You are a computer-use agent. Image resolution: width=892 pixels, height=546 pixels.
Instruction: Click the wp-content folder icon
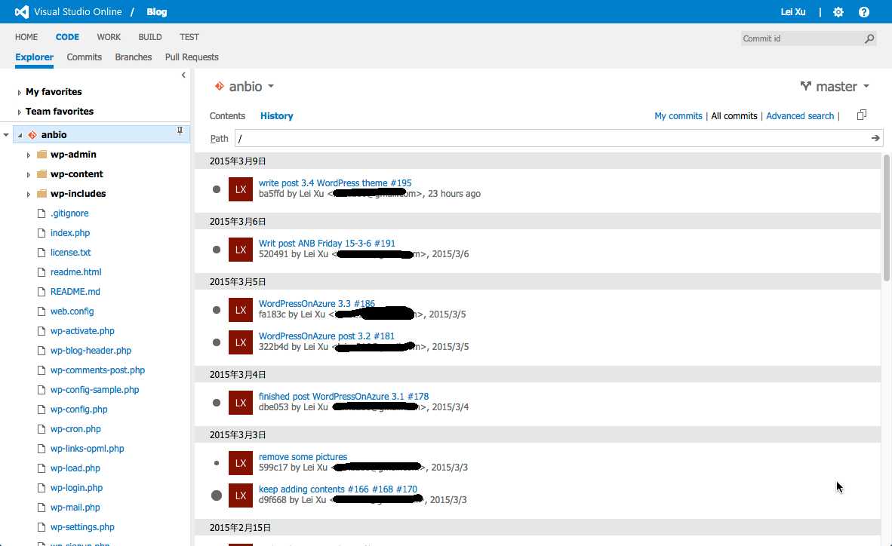(42, 174)
